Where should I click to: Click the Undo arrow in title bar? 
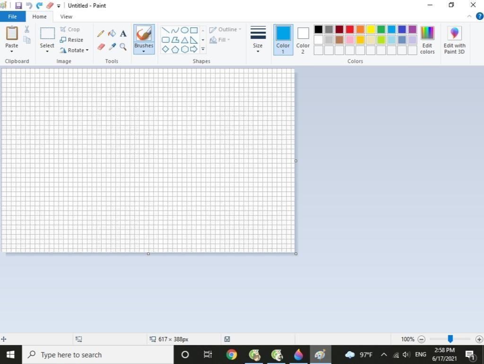[x=29, y=6]
